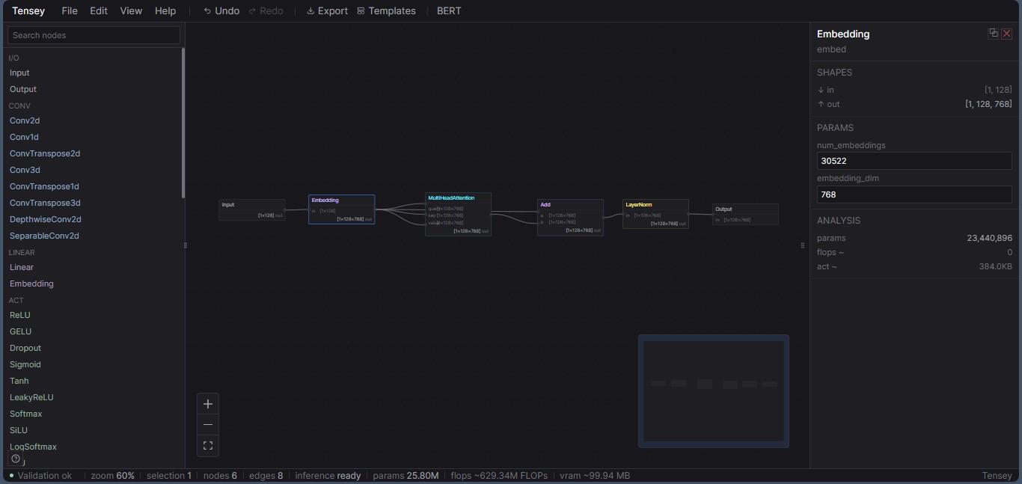Open the Help menu
Viewport: 1022px width, 484px height.
tap(165, 10)
